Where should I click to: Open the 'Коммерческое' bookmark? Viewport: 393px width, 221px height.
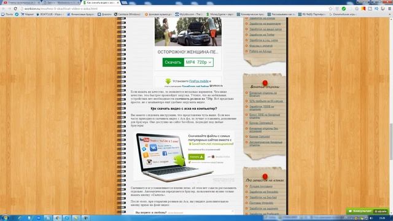251,14
